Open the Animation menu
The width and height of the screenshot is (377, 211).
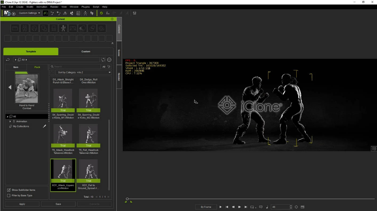42,7
